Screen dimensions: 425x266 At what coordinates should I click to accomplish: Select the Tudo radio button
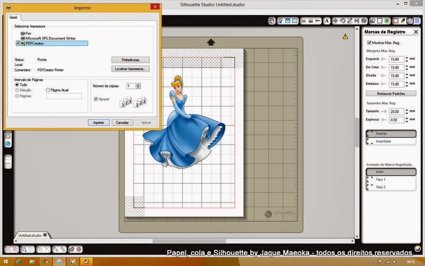pos(17,85)
